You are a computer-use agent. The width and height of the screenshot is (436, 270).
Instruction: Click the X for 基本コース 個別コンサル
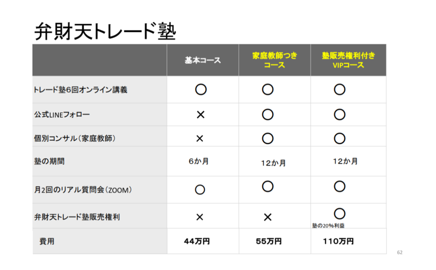tap(199, 139)
